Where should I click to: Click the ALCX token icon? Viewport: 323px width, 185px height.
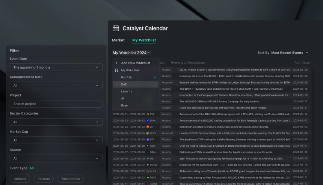148,171
